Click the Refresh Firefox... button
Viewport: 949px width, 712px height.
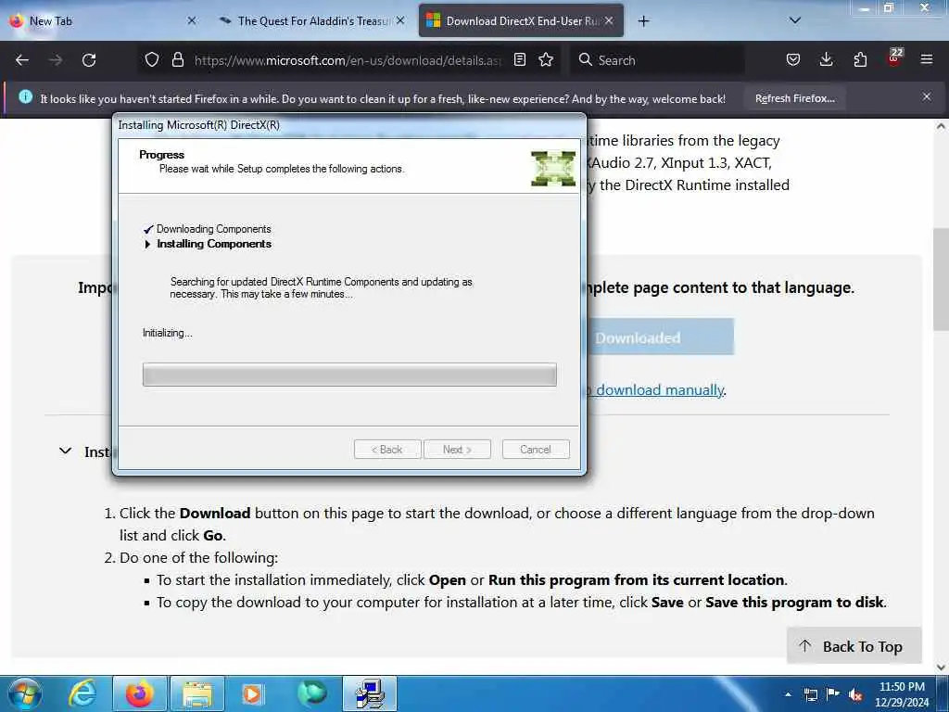[x=794, y=98]
